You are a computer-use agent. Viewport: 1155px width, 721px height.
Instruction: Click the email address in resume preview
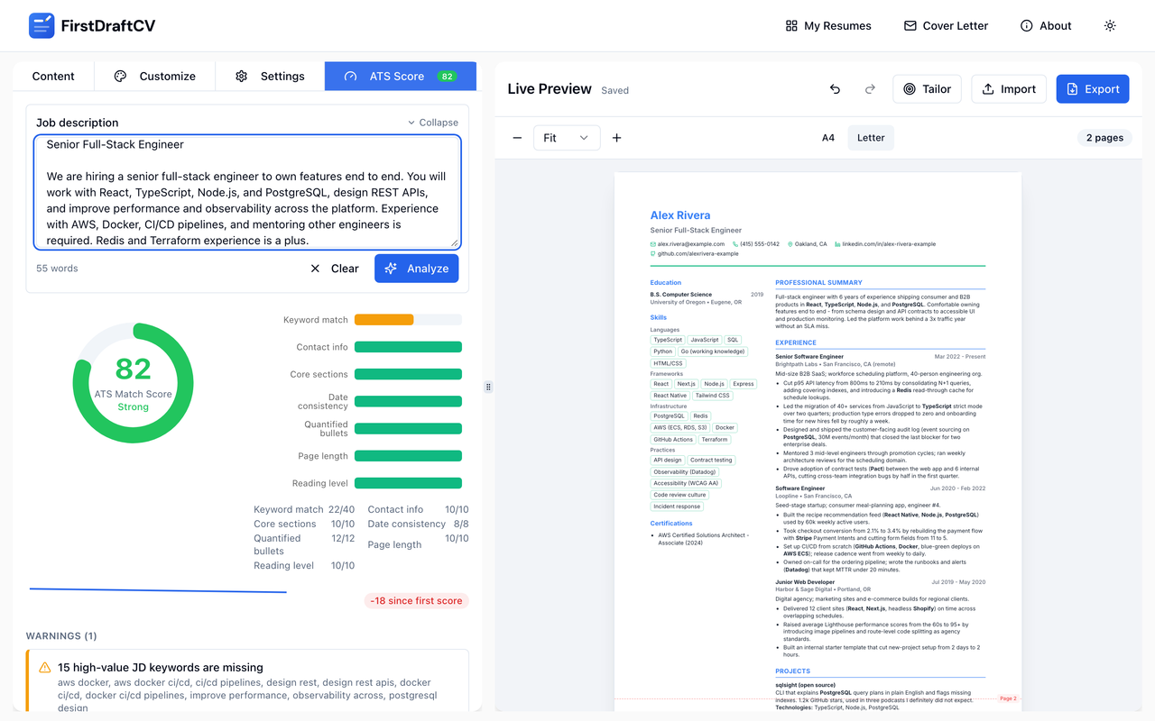(688, 244)
